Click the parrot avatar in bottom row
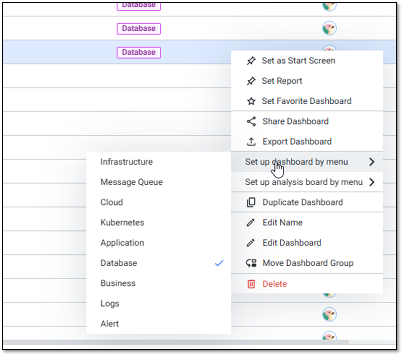 pos(329,336)
